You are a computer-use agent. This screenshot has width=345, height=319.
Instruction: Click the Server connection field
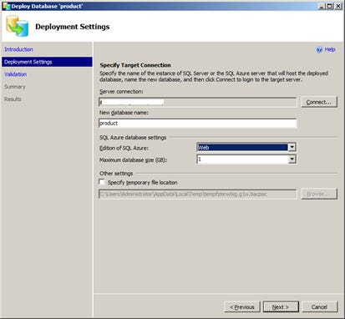(198, 102)
